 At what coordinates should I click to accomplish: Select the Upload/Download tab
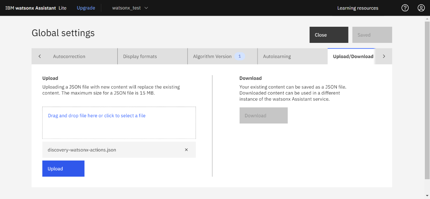[353, 56]
